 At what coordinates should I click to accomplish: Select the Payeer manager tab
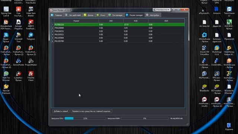click(x=135, y=15)
